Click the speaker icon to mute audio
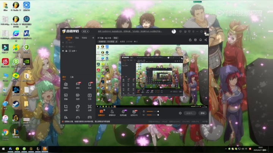The width and height of the screenshot is (273, 153). [144, 115]
